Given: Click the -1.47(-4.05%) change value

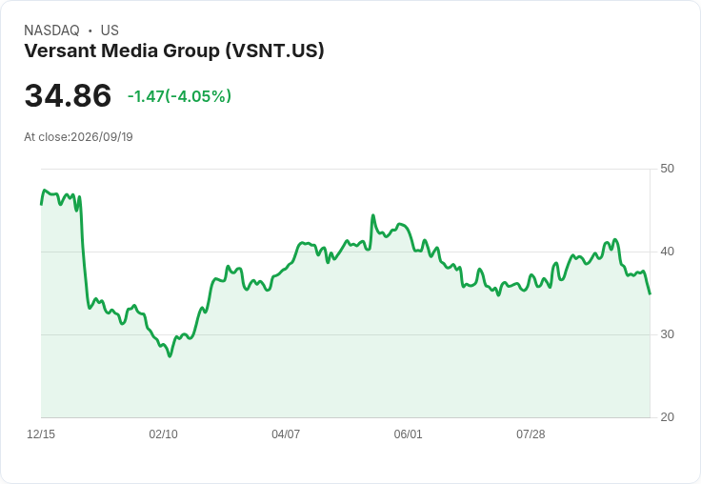Looking at the screenshot, I should (x=179, y=96).
